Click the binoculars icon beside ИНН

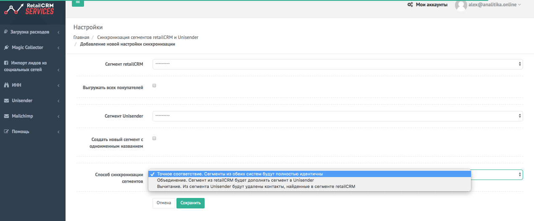tap(6, 85)
